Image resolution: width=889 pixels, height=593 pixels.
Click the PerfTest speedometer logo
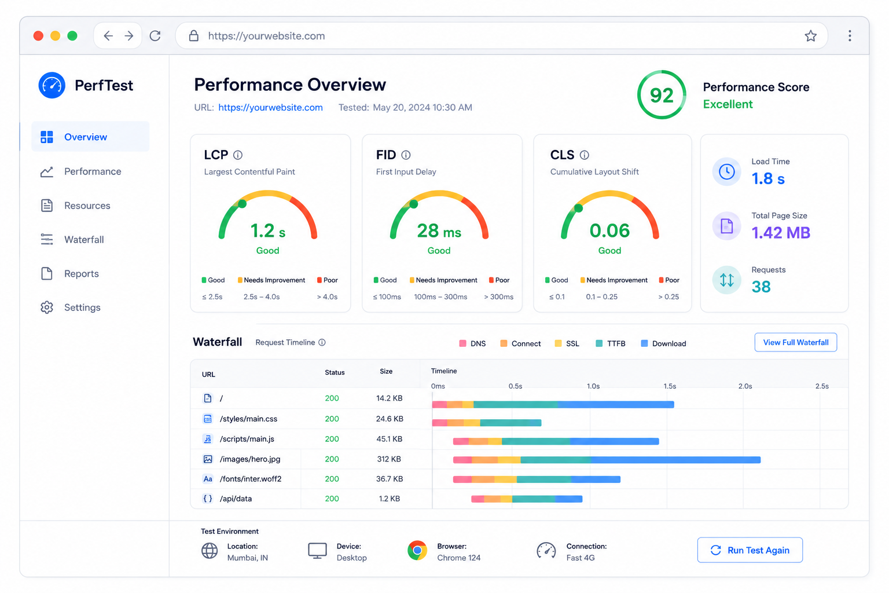click(x=52, y=85)
